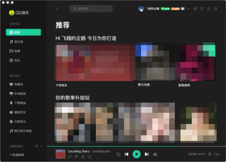Click the Counting Stars song title
Viewport: 226px width, 162px height.
[x=79, y=151]
